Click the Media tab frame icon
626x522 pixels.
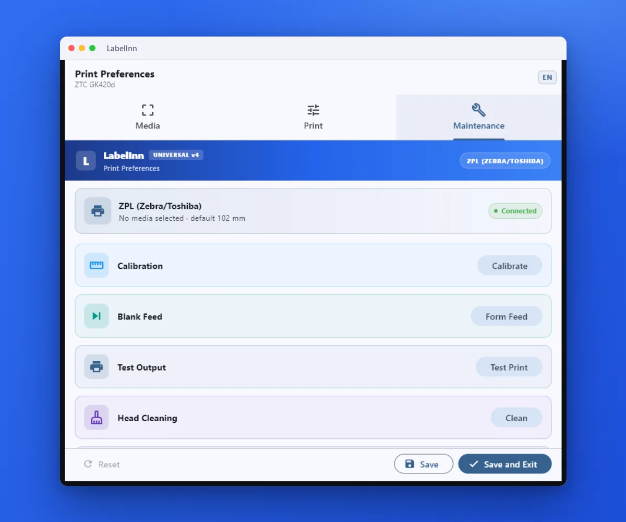tap(148, 110)
